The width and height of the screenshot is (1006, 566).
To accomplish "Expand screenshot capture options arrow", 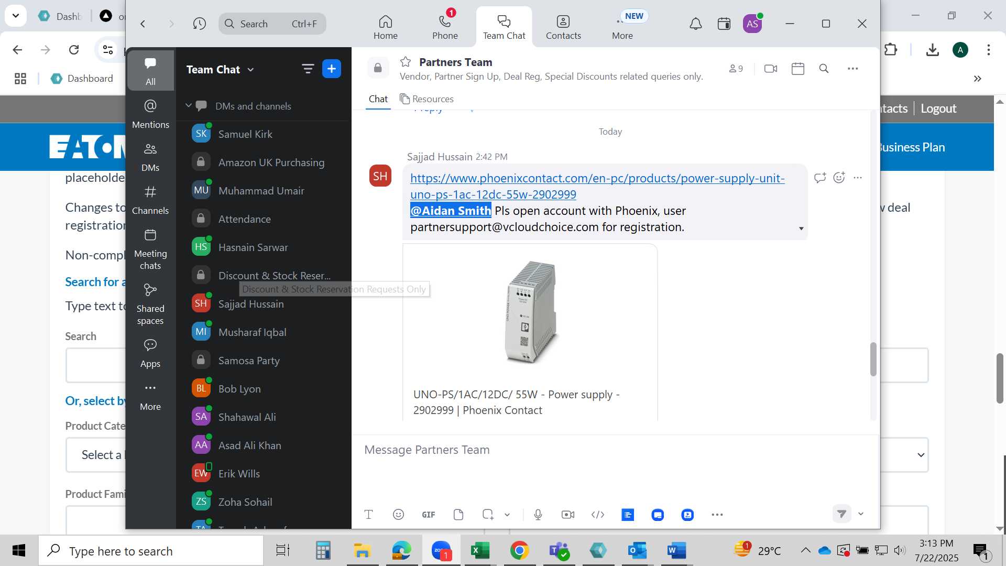I will point(507,515).
